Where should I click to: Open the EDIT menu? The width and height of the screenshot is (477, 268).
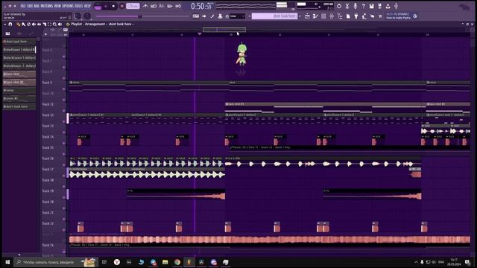pyautogui.click(x=30, y=6)
